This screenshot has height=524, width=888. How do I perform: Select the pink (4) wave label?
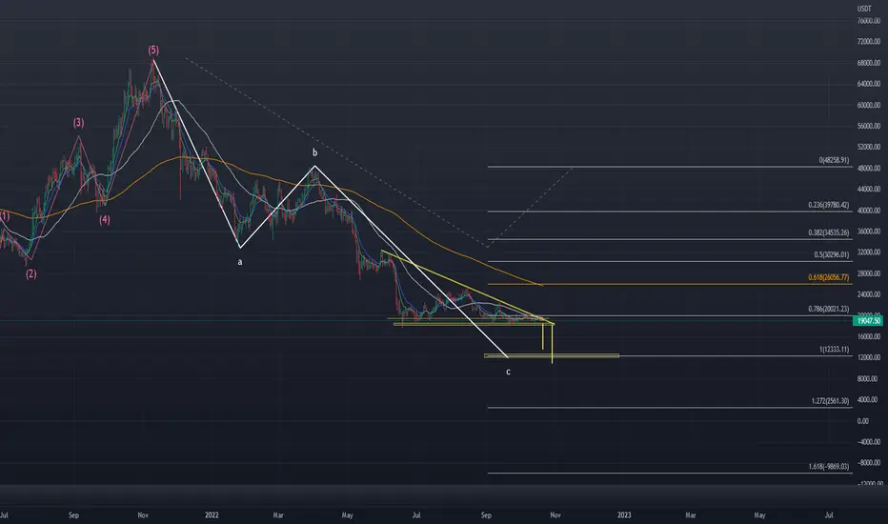pos(105,220)
